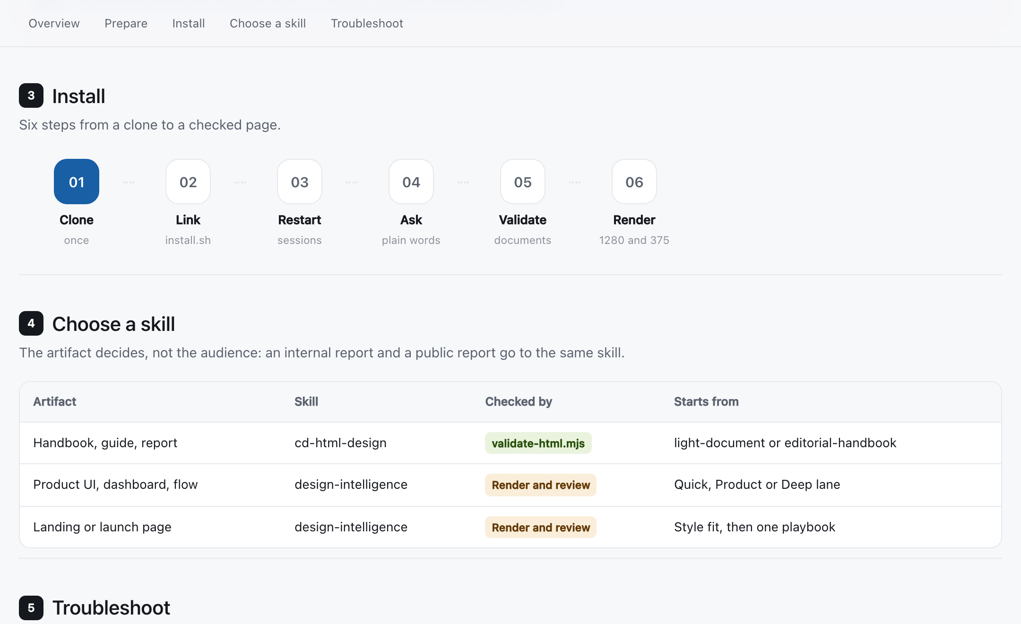Select step 06 Render badge
The height and width of the screenshot is (624, 1021).
coord(634,182)
